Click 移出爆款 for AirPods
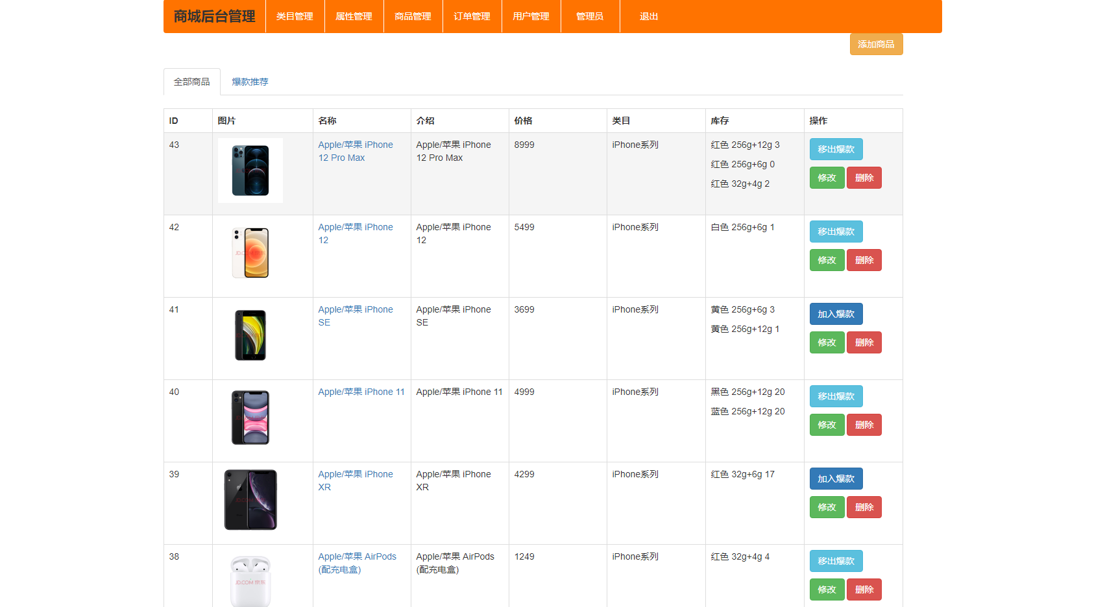The image size is (1105, 607). tap(836, 561)
